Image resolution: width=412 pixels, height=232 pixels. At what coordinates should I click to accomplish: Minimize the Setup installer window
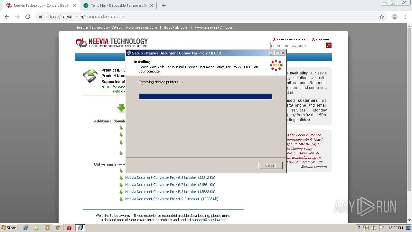click(x=271, y=53)
